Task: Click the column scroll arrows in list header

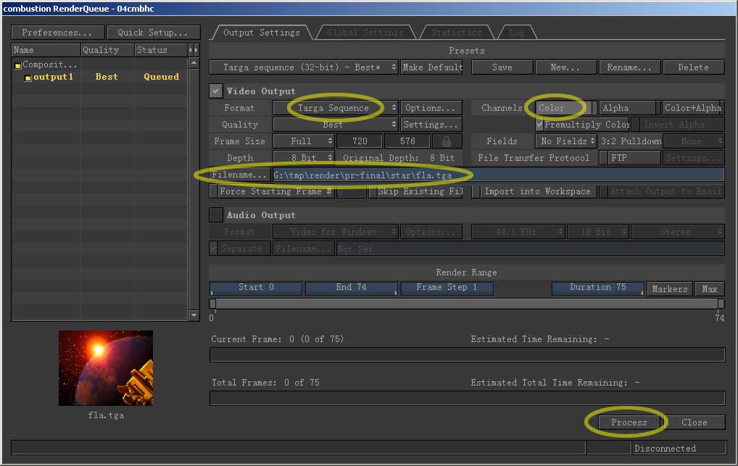Action: pos(193,50)
